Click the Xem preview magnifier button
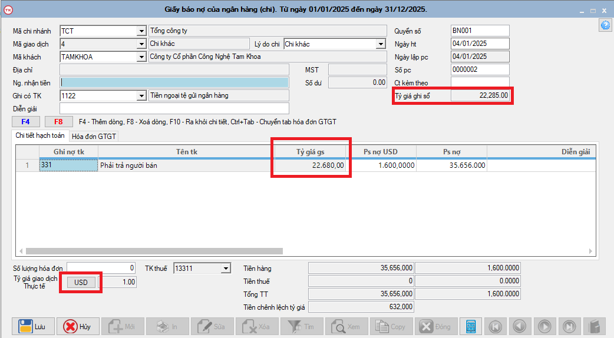This screenshot has width=614, height=338. 346,326
